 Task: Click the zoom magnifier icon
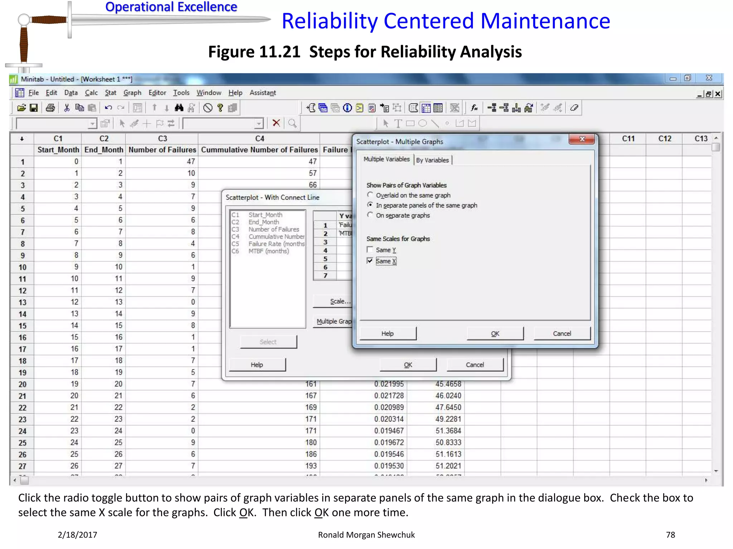click(x=292, y=123)
